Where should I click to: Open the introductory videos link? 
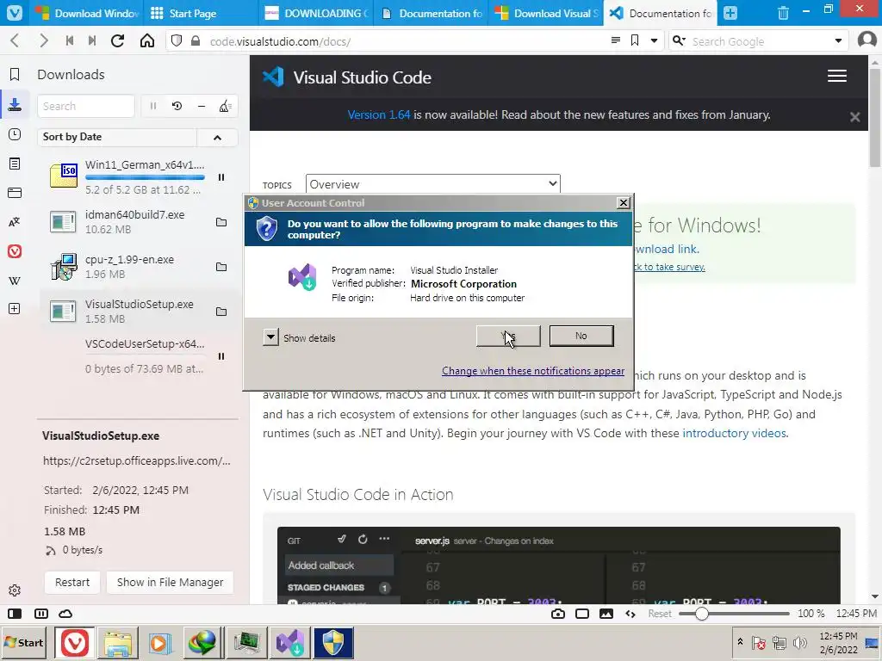pyautogui.click(x=734, y=434)
